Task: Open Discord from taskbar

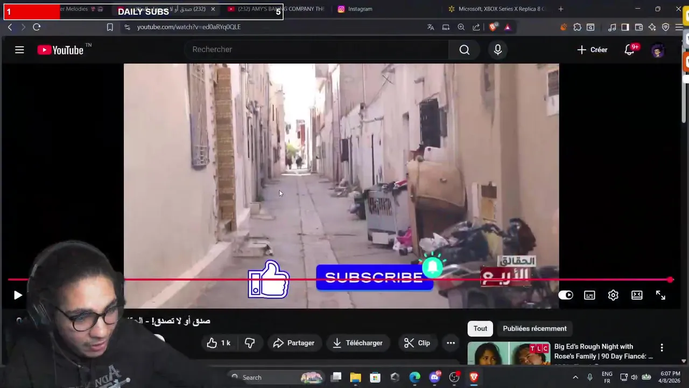Action: click(x=435, y=377)
